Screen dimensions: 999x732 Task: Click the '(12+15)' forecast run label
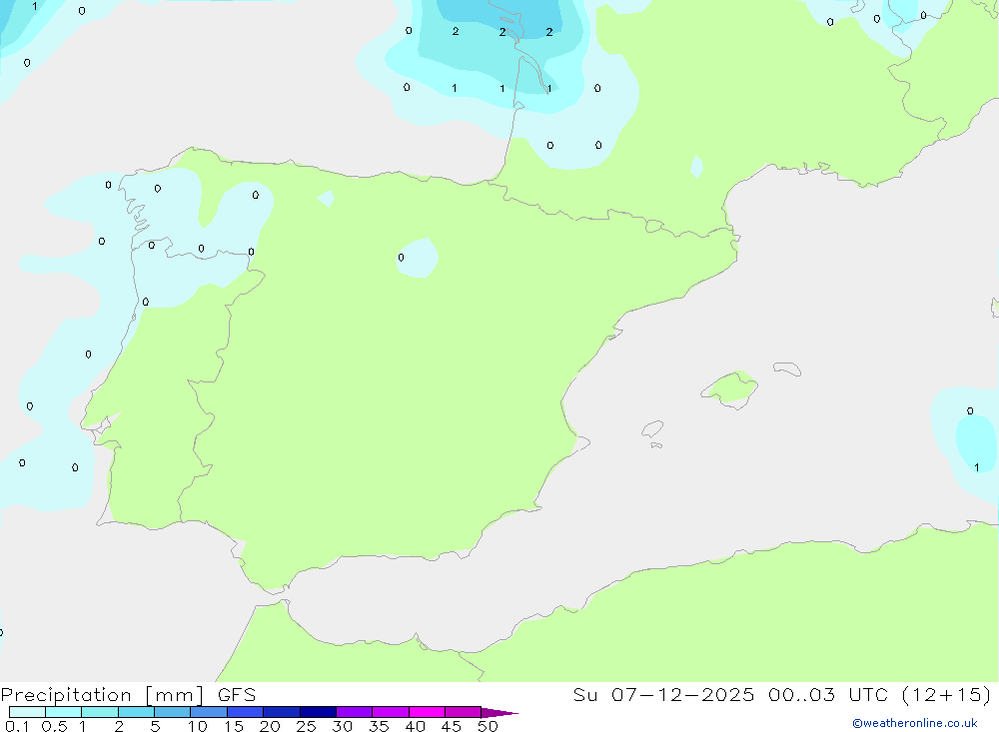(947, 695)
